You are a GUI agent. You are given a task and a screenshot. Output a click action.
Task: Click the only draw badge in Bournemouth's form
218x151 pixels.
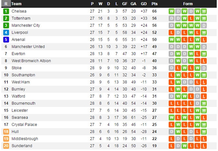pos(197,103)
